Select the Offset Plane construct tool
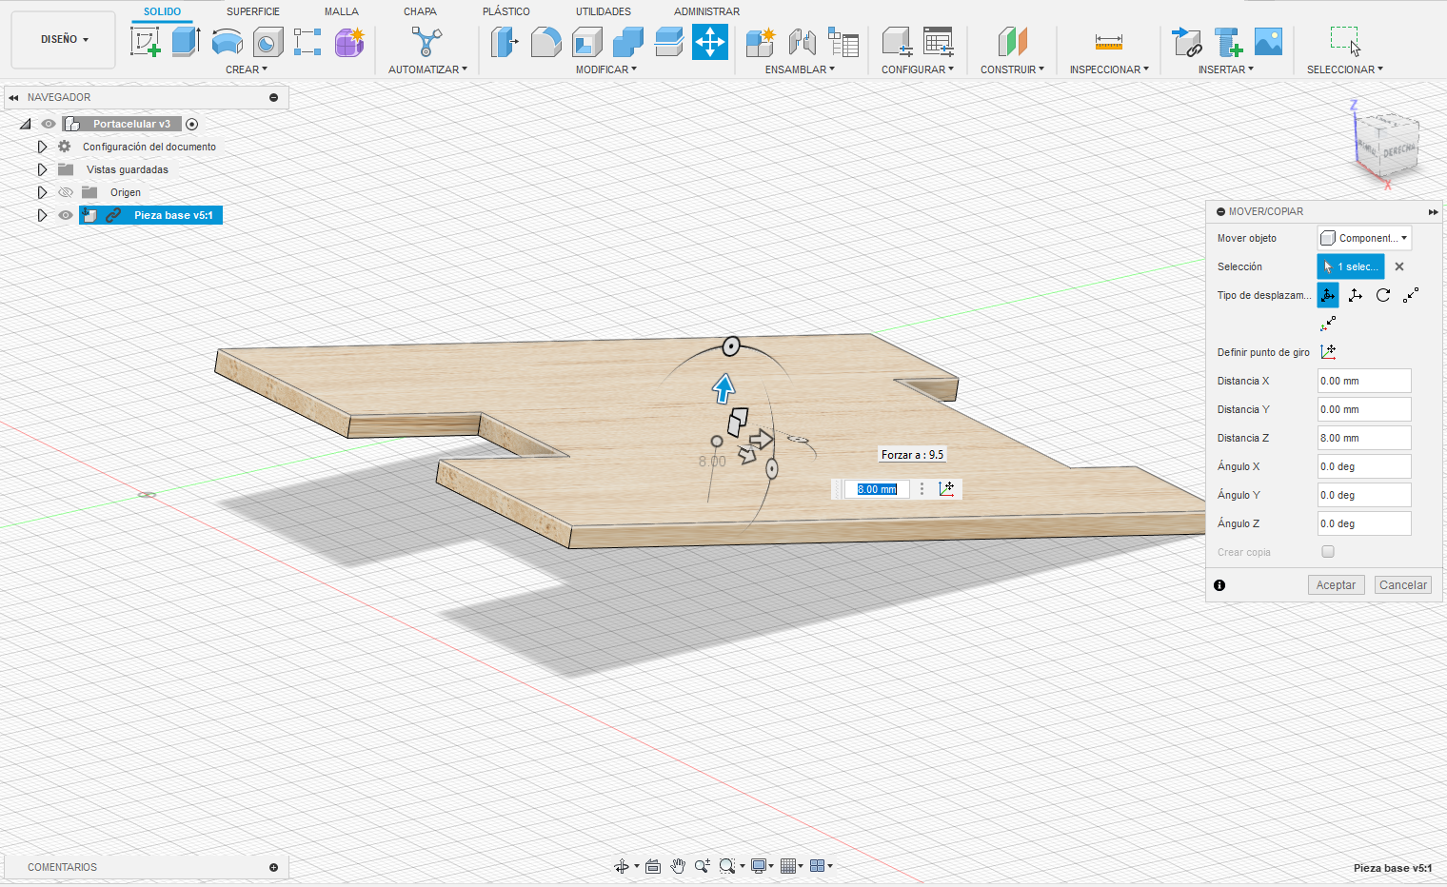The height and width of the screenshot is (887, 1447). pos(1012,42)
